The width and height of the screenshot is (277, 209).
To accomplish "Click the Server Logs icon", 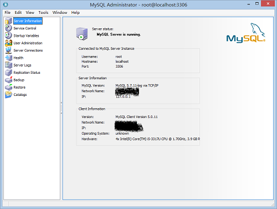I will (8, 65).
